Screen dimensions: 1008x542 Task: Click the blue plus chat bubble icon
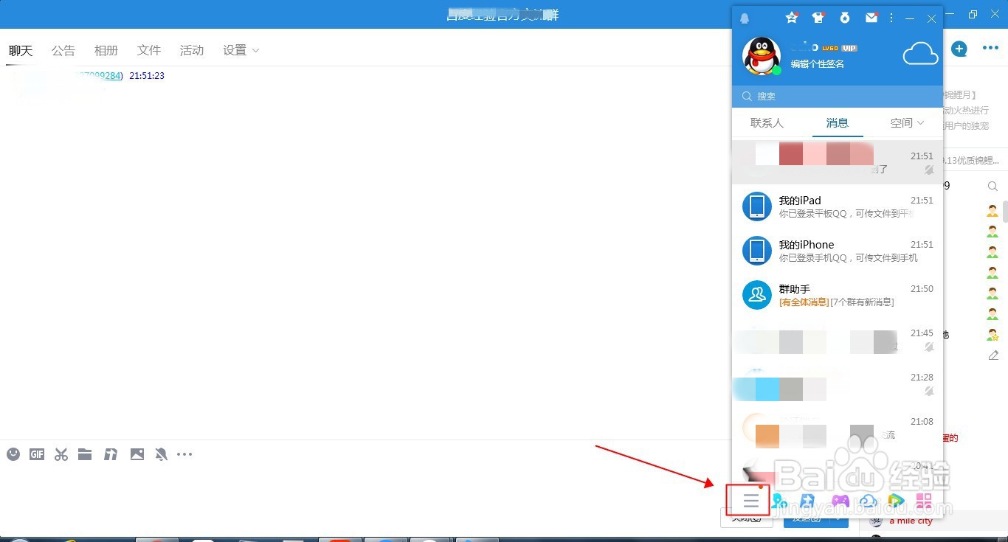point(959,49)
